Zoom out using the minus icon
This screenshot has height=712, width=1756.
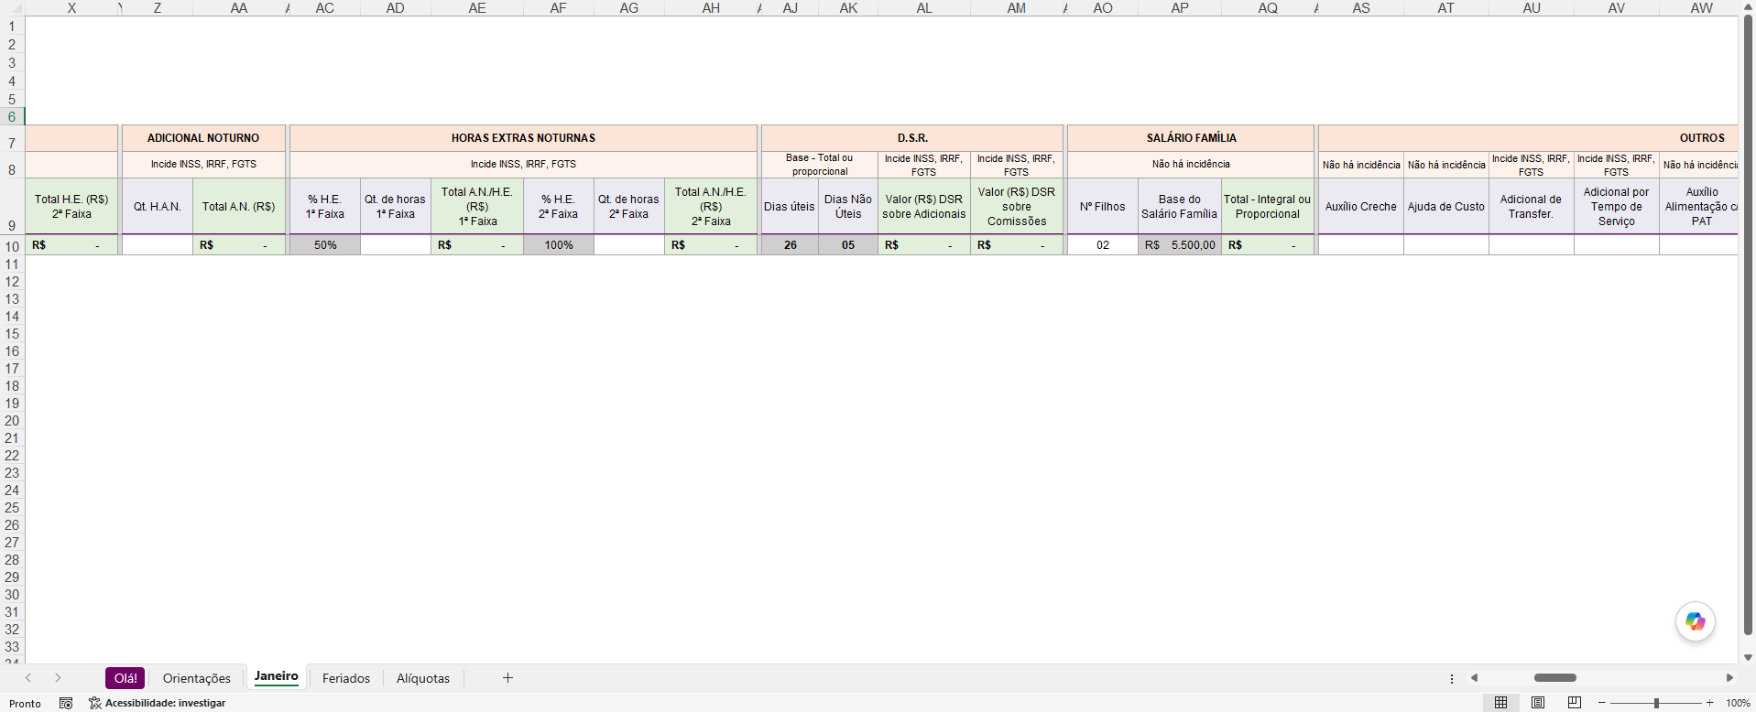1601,703
